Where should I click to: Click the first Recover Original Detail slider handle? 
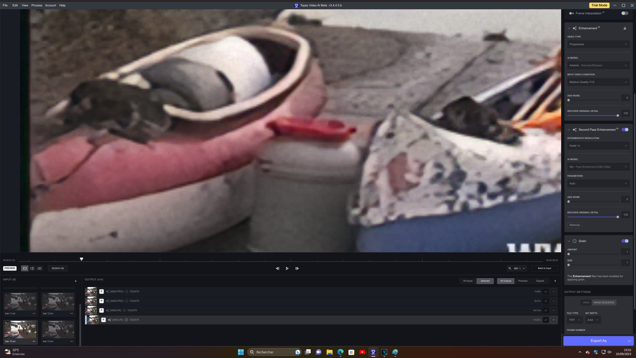[617, 115]
